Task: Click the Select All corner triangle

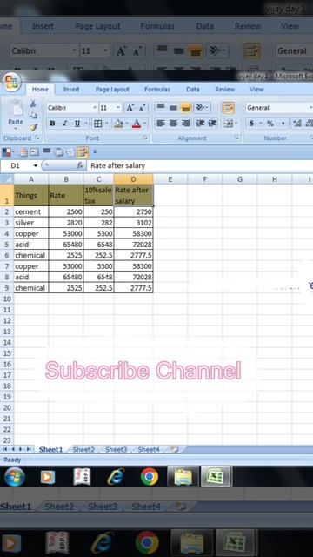Action: [7, 179]
